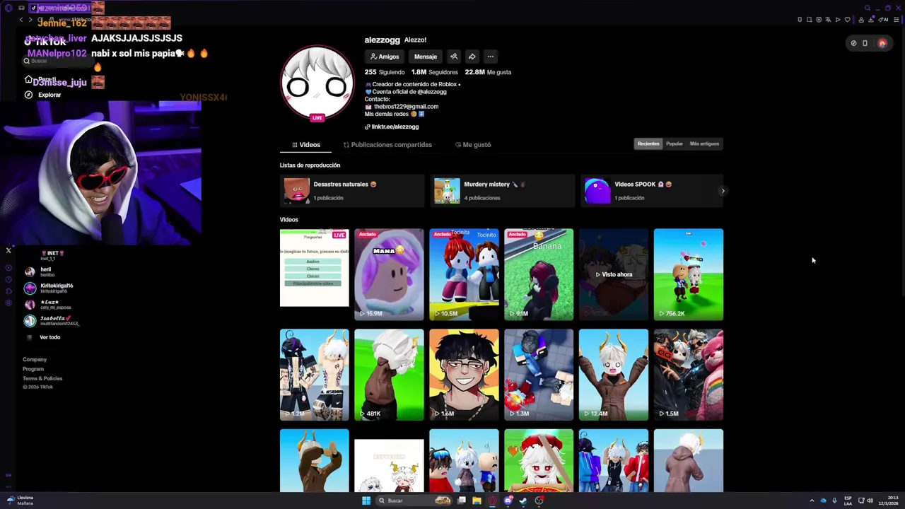Click the X sidebar icon under the webcam
Viewport: 905px width, 509px height.
pos(8,250)
